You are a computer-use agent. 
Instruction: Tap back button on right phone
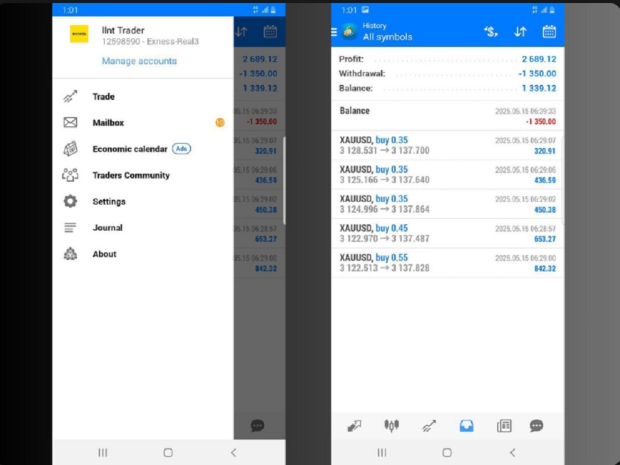(x=513, y=453)
